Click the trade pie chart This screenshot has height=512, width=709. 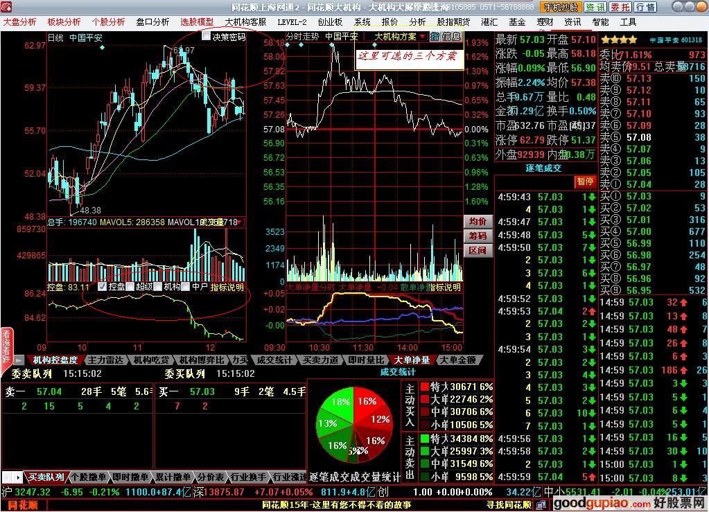354,425
